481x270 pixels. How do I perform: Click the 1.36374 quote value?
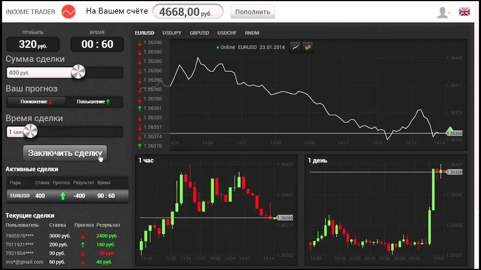pyautogui.click(x=153, y=136)
